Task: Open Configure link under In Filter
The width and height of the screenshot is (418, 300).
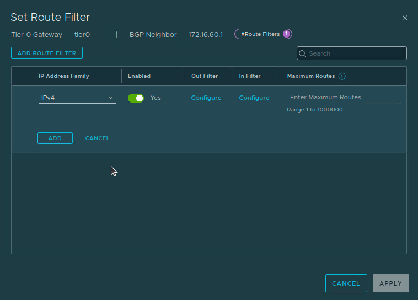Action: (x=254, y=98)
